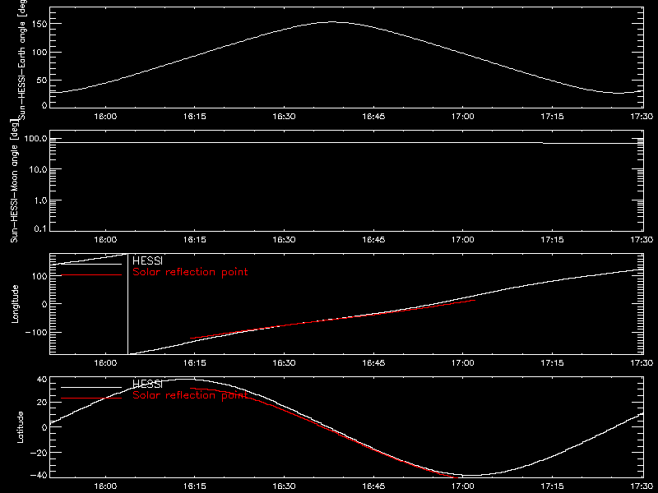Click the "Sun-HESSI-Earth angle [deg]" axis label
The height and width of the screenshot is (493, 658).
21,58
